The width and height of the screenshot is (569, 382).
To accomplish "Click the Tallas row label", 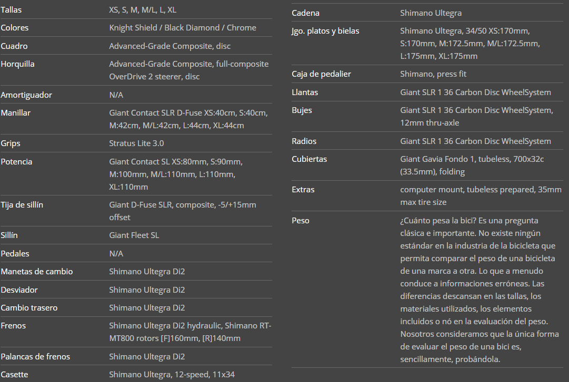I will (12, 10).
